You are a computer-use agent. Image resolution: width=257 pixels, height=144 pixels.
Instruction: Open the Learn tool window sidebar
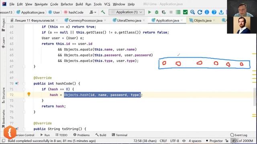pos(3,42)
